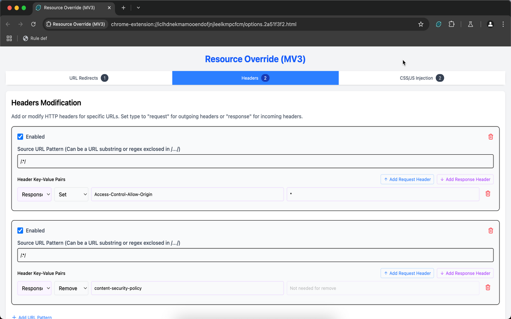This screenshot has height=319, width=511.
Task: Open the Remove operation dropdown
Action: click(x=71, y=288)
